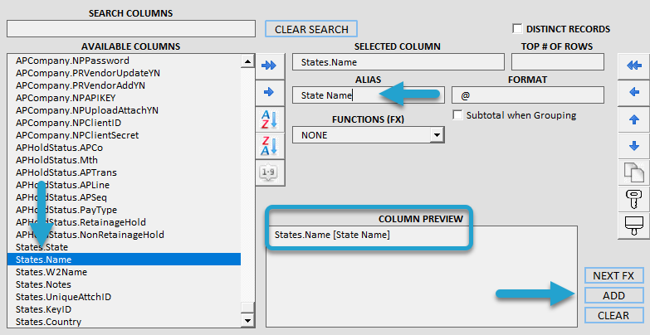Screen dimensions: 650x335
Task: Move selected column up with up arrow
Action: coord(633,119)
